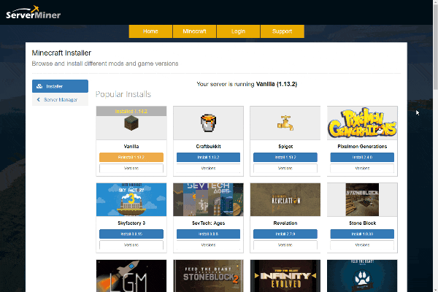The height and width of the screenshot is (292, 438).
Task: Click the paw print modpack thumbnail
Action: [x=362, y=276]
